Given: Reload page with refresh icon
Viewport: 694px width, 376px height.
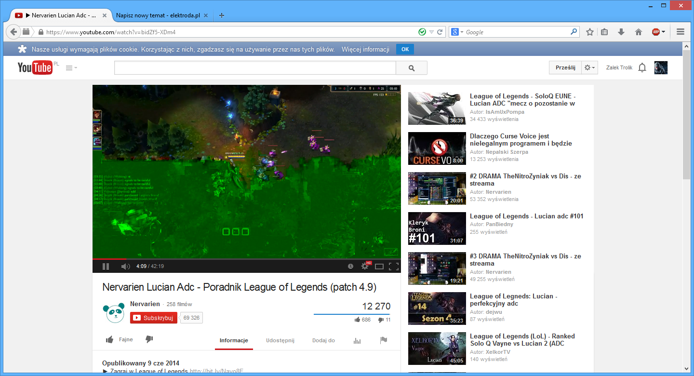Looking at the screenshot, I should coord(440,32).
